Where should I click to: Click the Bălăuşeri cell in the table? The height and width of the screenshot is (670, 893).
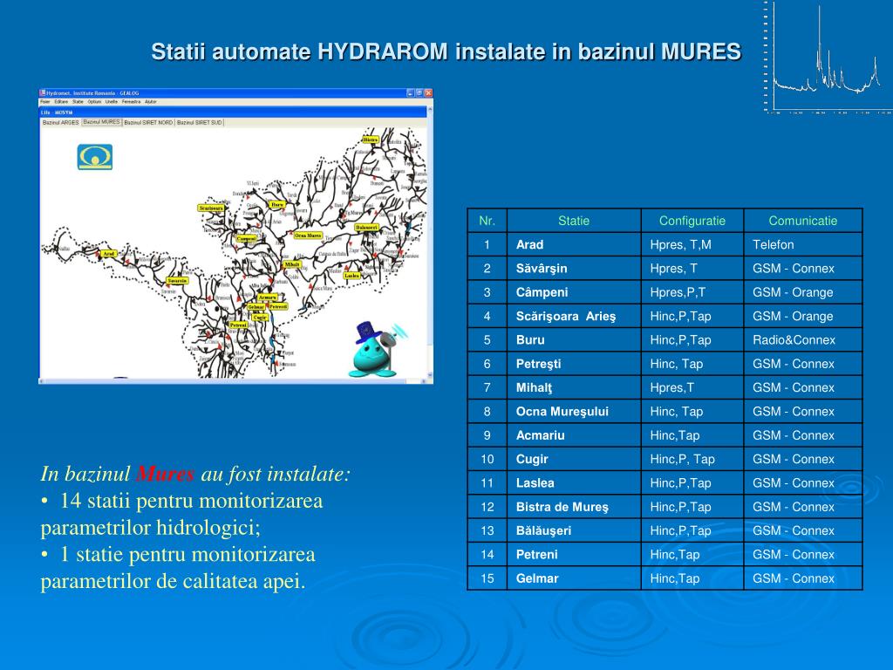click(x=574, y=530)
